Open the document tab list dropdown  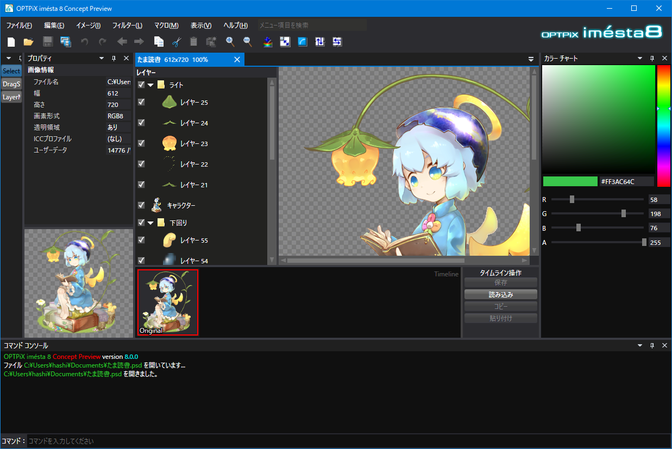[x=531, y=59]
